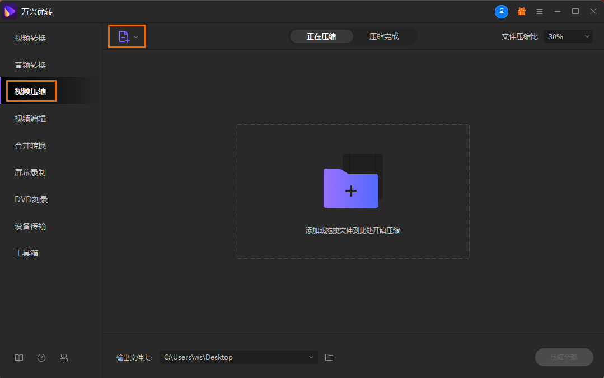Open the 文件压缩比 30% dropdown
Image resolution: width=604 pixels, height=378 pixels.
[x=568, y=36]
